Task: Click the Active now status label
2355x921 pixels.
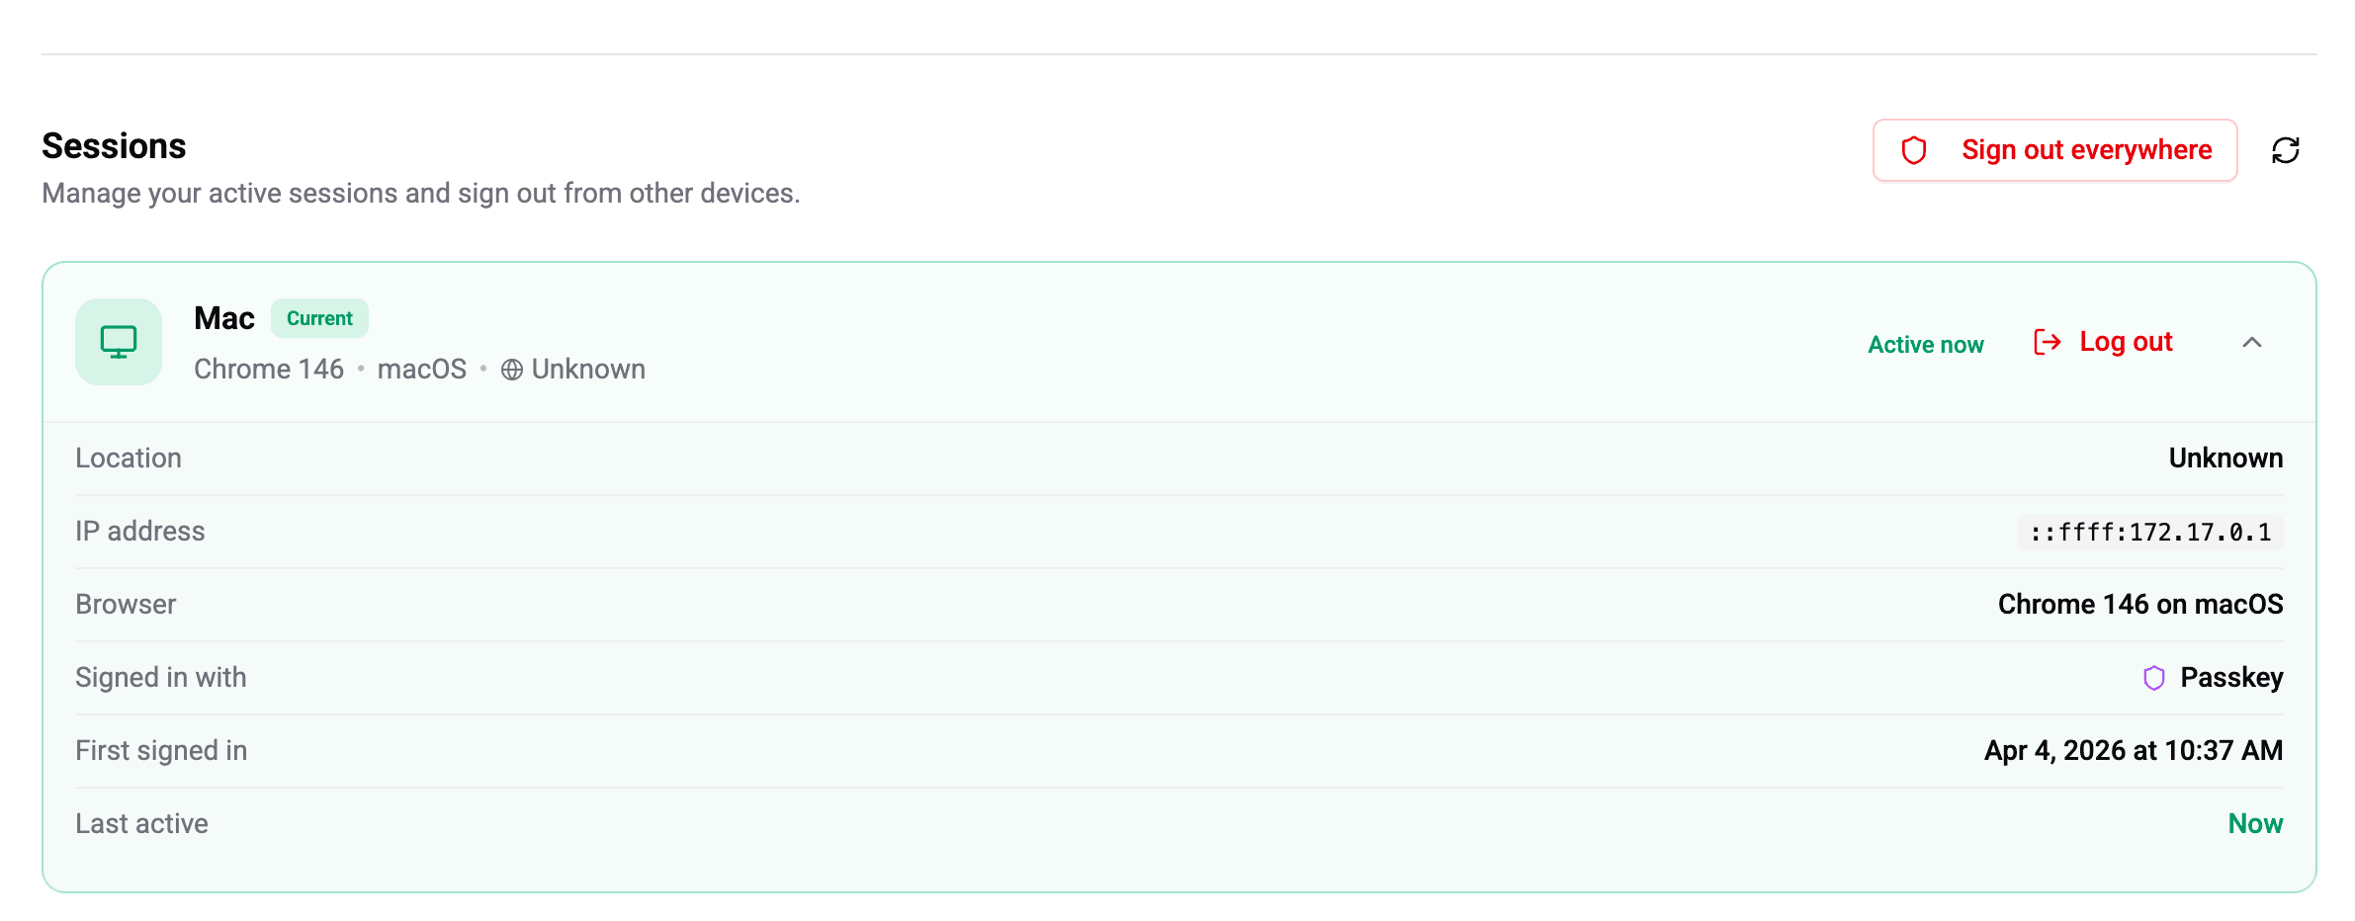Action: point(1925,345)
